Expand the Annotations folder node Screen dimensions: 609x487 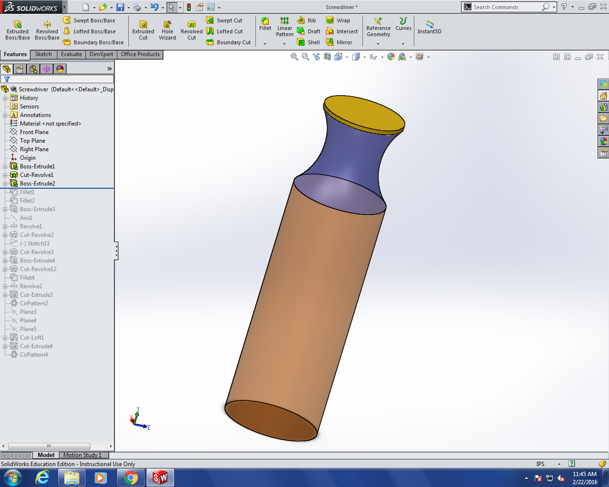[5, 115]
